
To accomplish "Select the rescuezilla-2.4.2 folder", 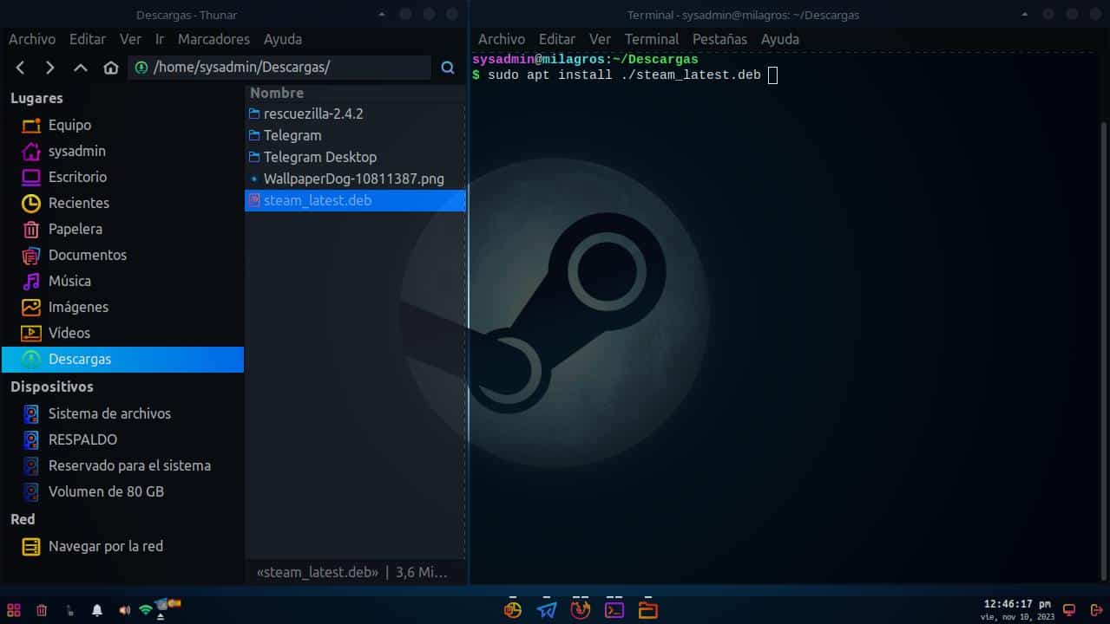I will 312,114.
